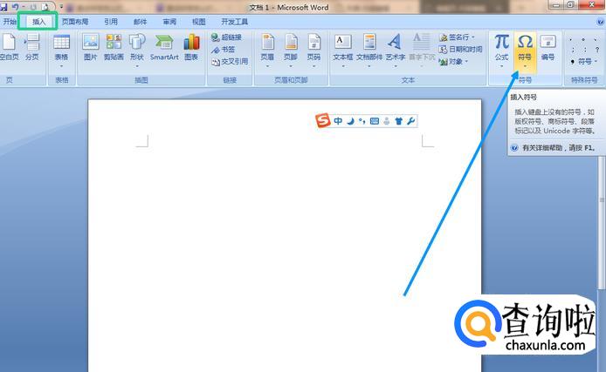This screenshot has height=372, width=606.
Task: Switch to the Home (开始) tab
Action: coord(10,22)
